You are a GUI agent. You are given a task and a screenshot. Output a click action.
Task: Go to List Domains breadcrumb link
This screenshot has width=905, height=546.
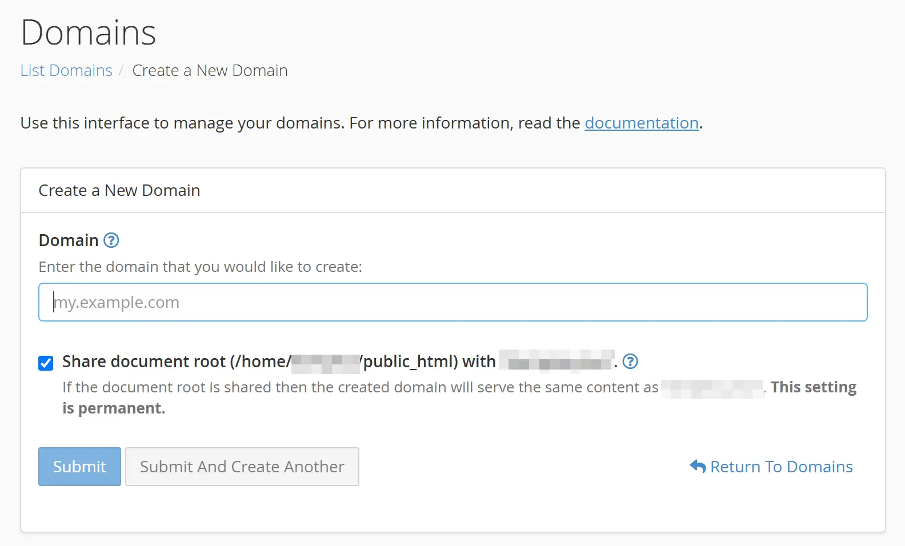pos(66,70)
